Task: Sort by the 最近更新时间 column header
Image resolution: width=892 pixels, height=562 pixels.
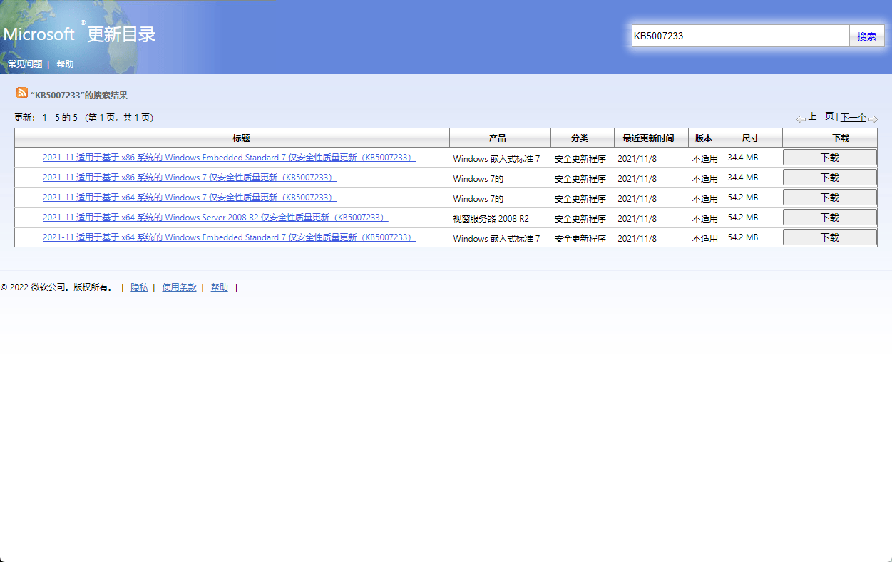Action: pos(650,137)
